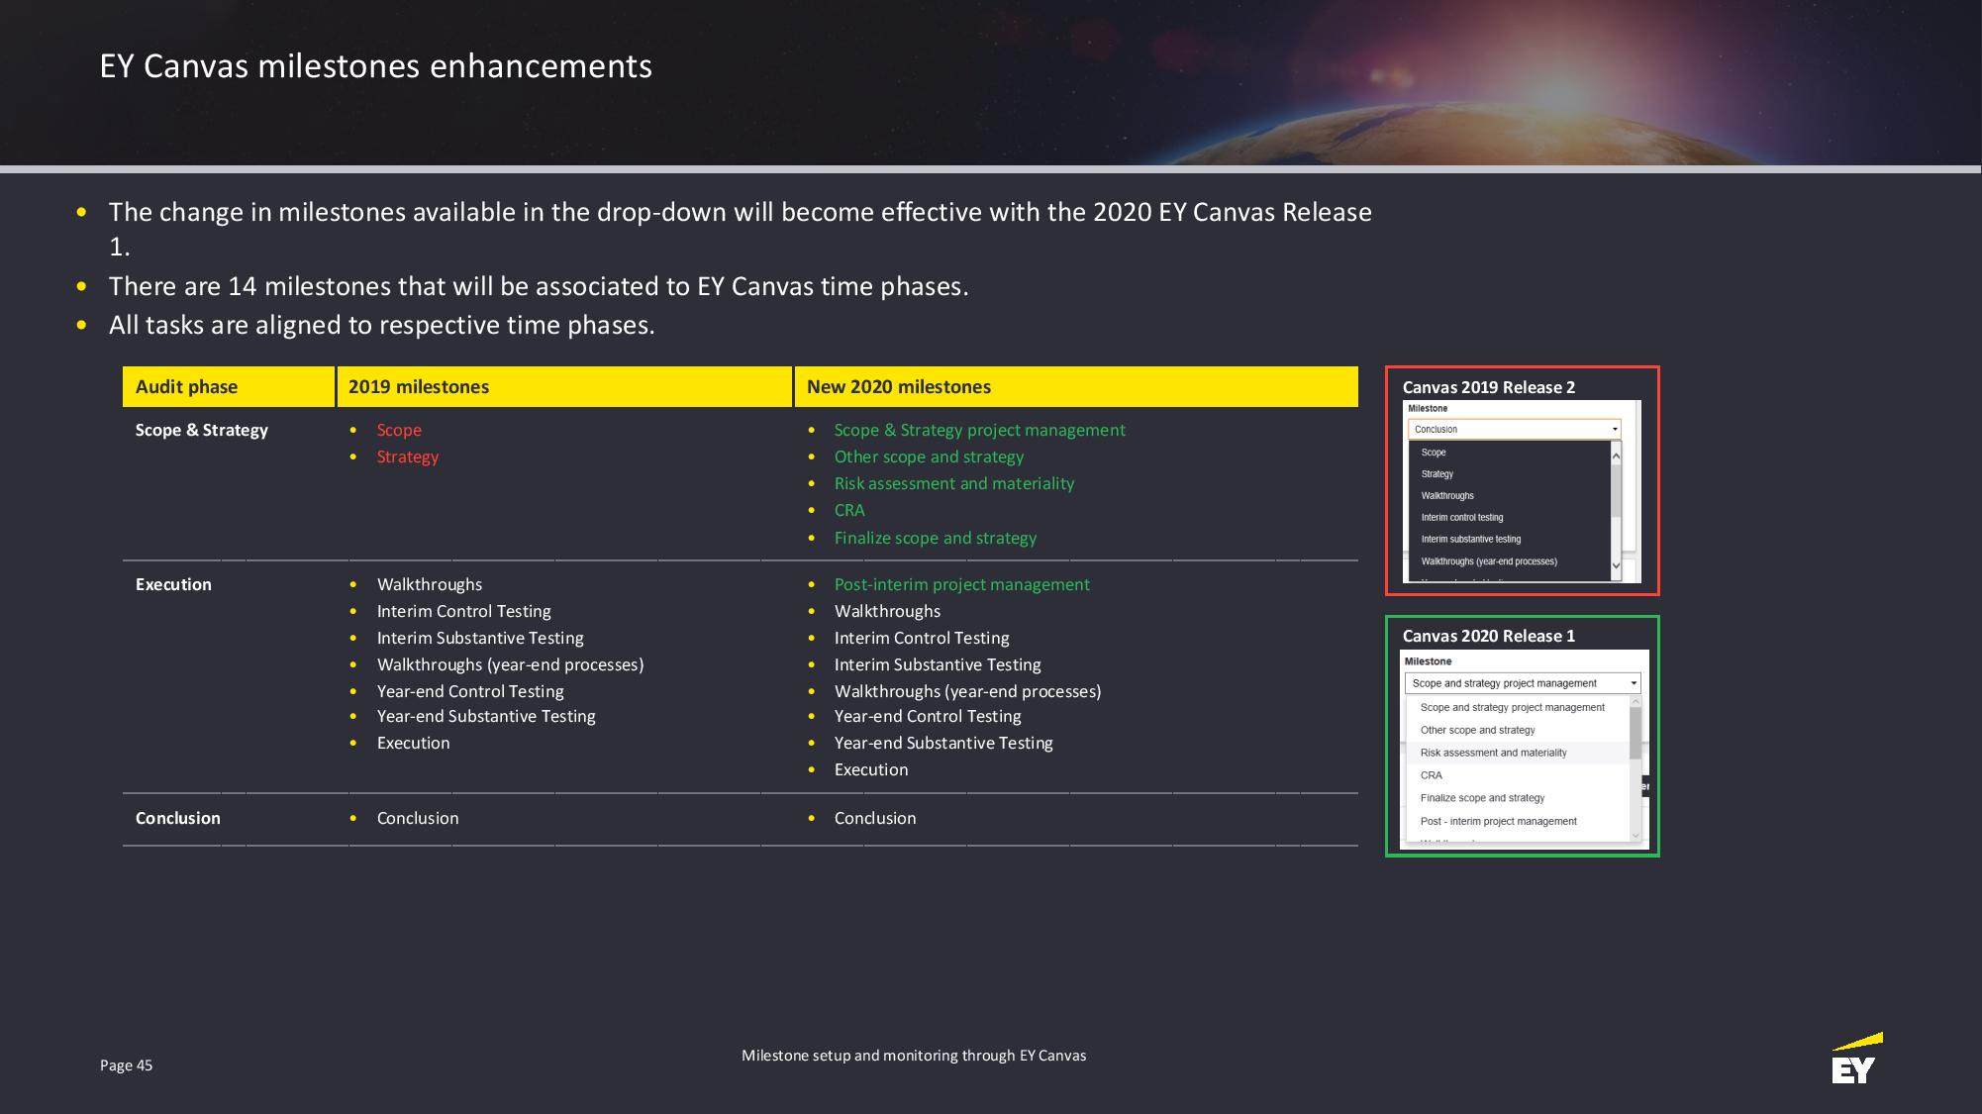Click red Scope item in 2019 milestones column
The width and height of the screenshot is (1982, 1114).
point(398,430)
